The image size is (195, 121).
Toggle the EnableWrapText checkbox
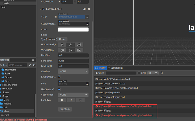[x=59, y=77]
